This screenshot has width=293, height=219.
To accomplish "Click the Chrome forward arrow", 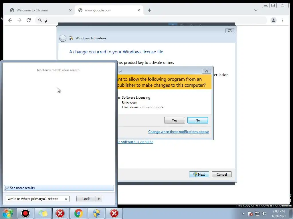I will tap(19, 20).
